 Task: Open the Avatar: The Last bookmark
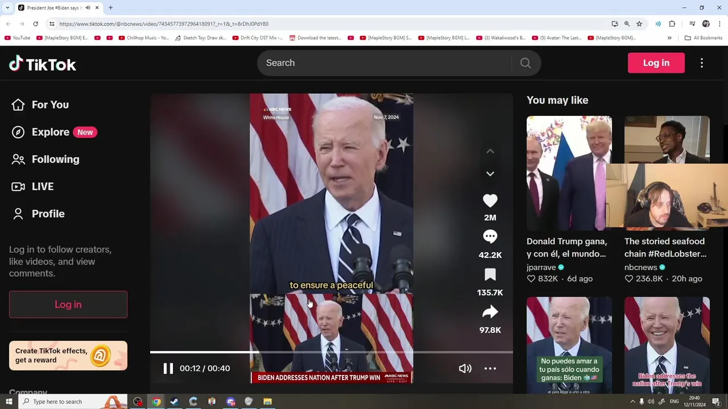click(x=557, y=38)
